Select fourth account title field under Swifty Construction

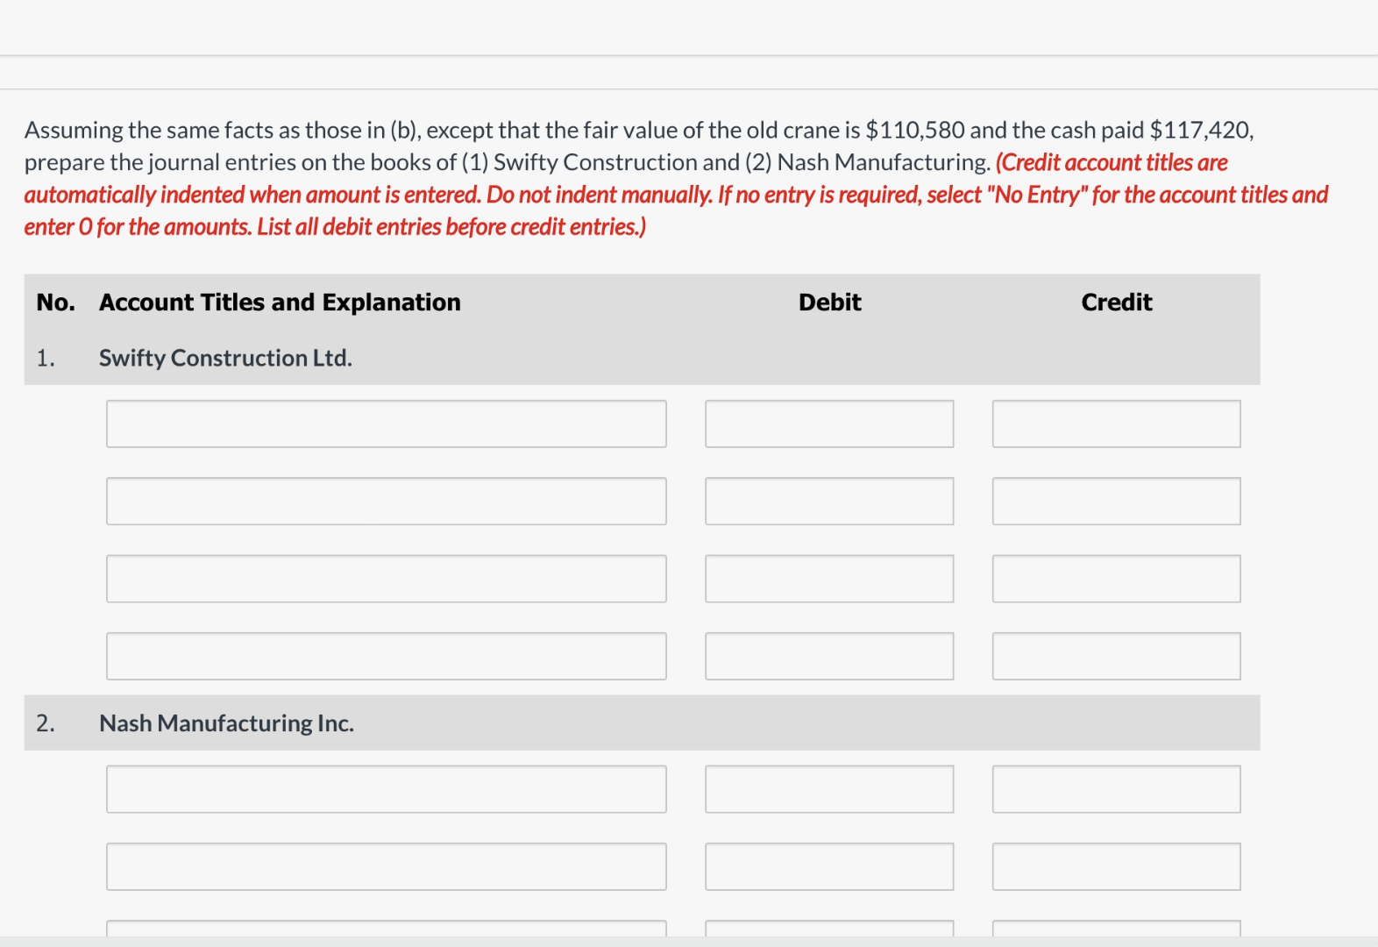click(x=387, y=656)
